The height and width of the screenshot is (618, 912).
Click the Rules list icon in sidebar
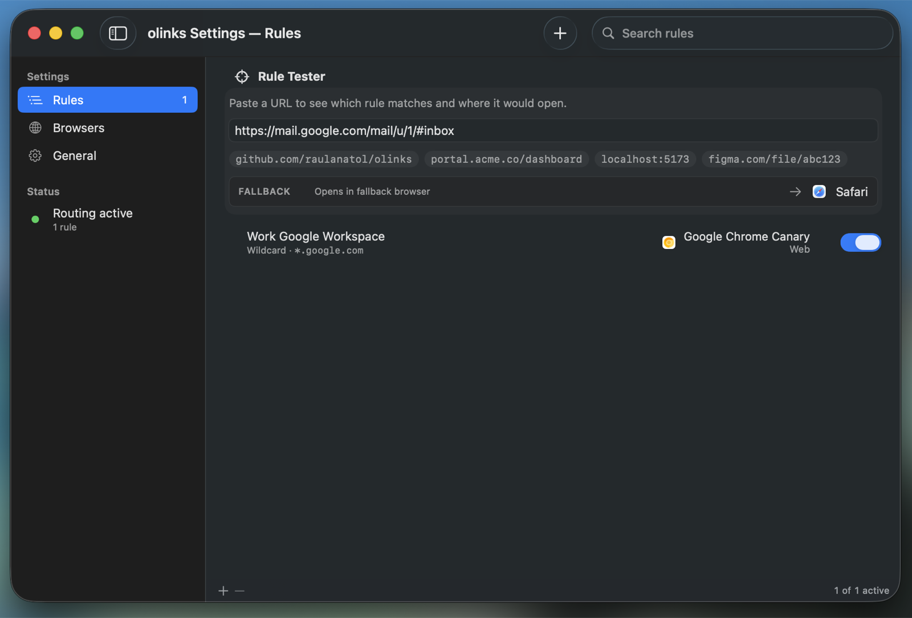pos(35,100)
